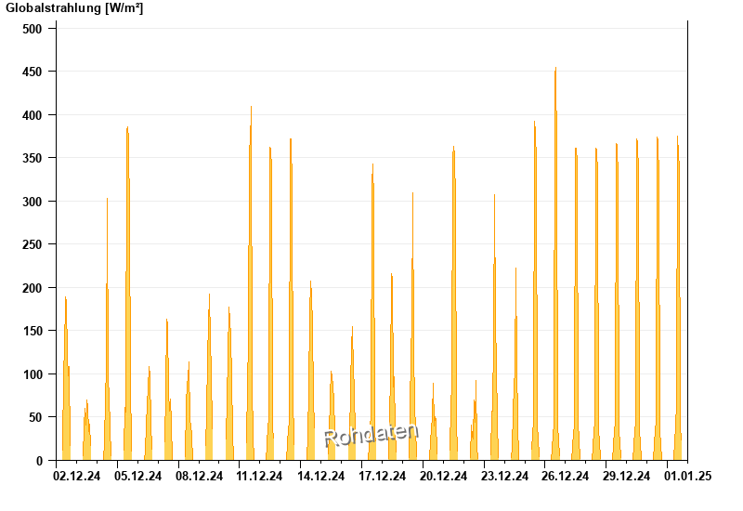
Task: Select the 23.12.24 date label
Action: [504, 476]
